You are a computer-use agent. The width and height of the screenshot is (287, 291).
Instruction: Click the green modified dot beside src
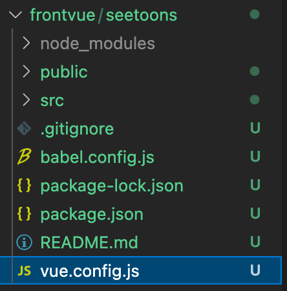pyautogui.click(x=255, y=100)
